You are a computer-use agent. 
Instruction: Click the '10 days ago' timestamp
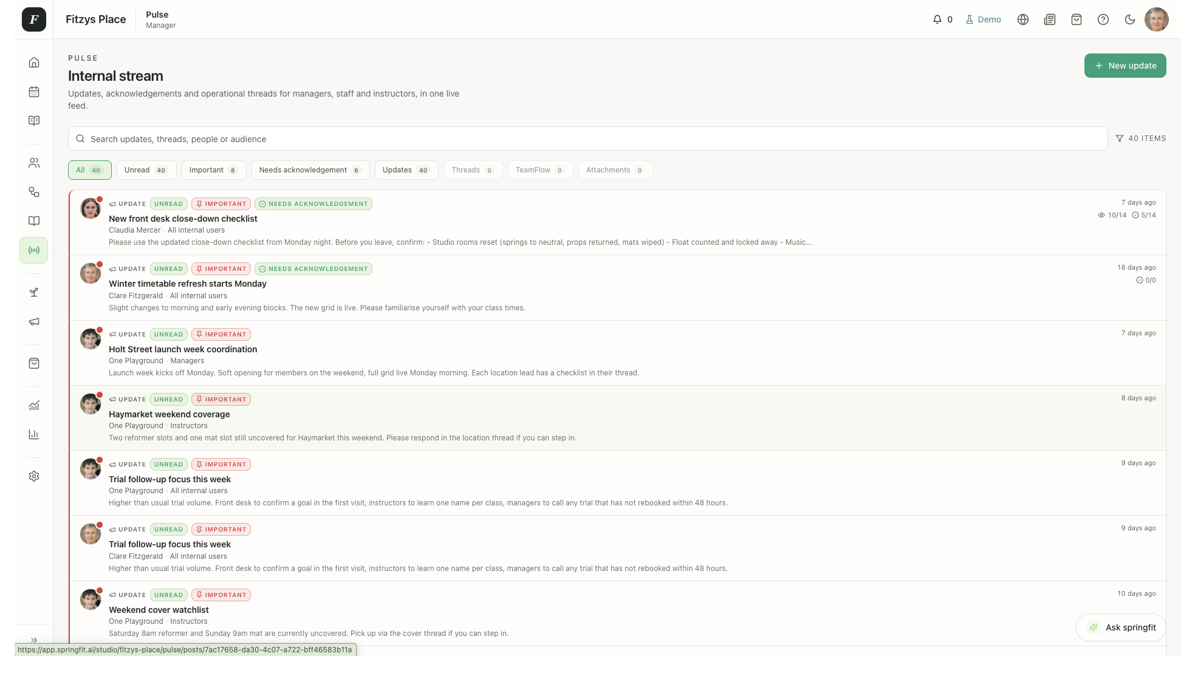pos(1137,593)
